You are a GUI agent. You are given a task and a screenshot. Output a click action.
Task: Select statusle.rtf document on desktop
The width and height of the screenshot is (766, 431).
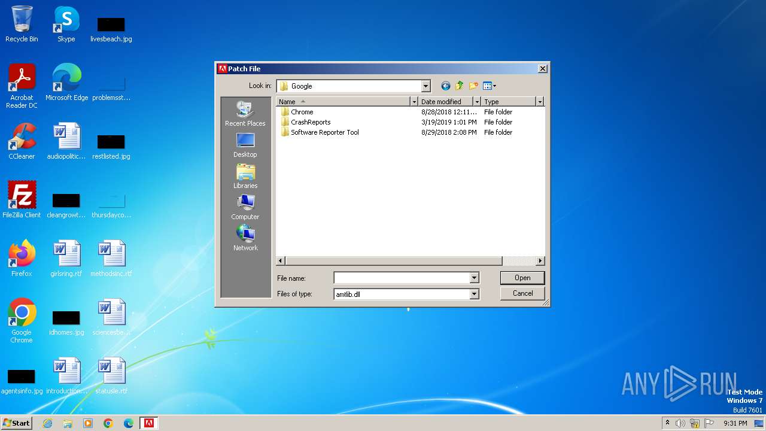(x=111, y=376)
